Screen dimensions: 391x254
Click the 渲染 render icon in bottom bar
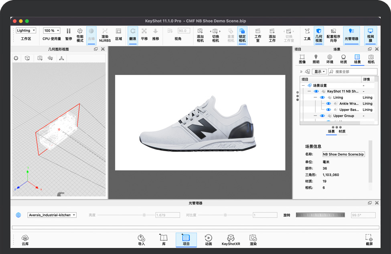click(x=253, y=238)
